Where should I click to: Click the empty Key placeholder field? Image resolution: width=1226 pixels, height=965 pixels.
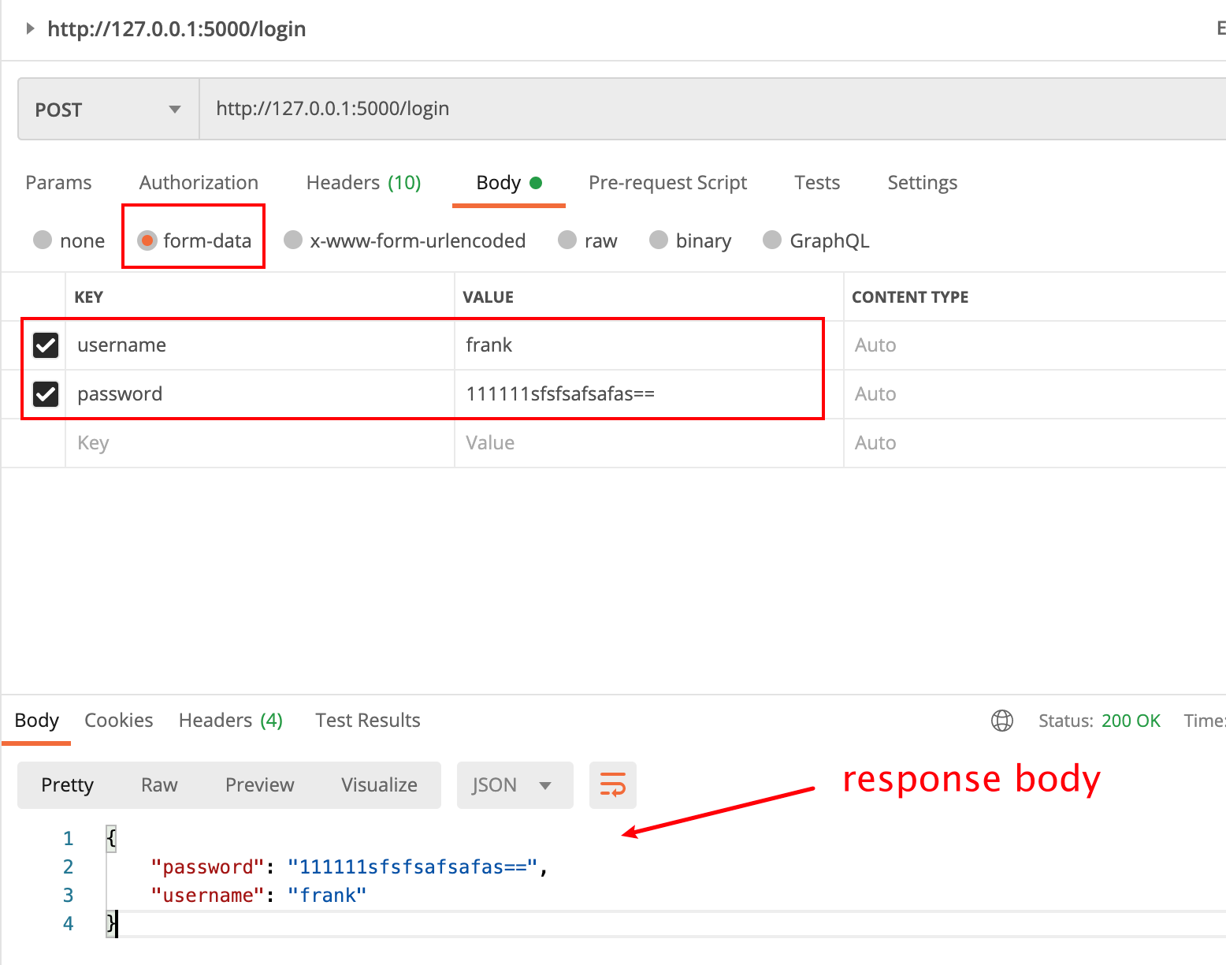click(260, 443)
